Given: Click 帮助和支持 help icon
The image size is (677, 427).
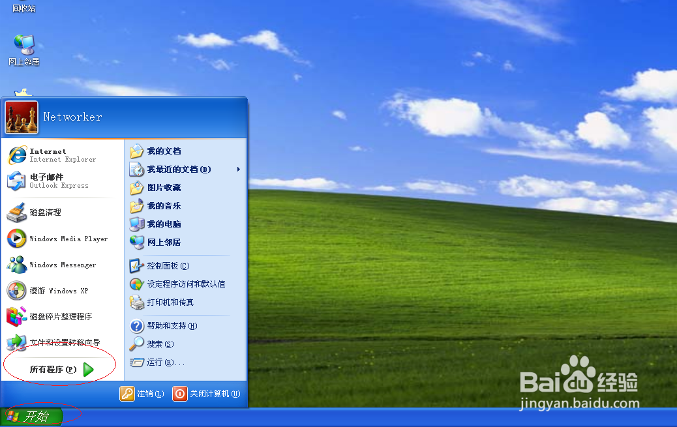Looking at the screenshot, I should [x=136, y=326].
